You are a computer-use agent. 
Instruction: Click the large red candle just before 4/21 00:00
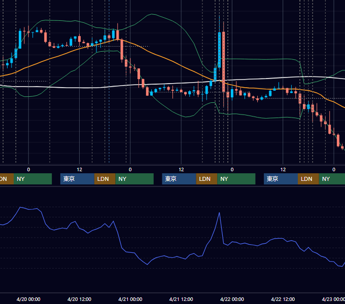[x=122, y=50]
